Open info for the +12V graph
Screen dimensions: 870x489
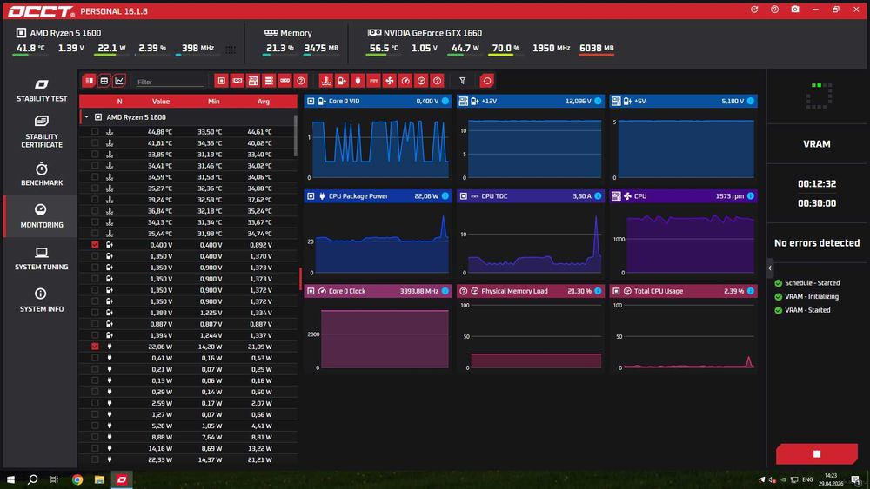coord(598,101)
